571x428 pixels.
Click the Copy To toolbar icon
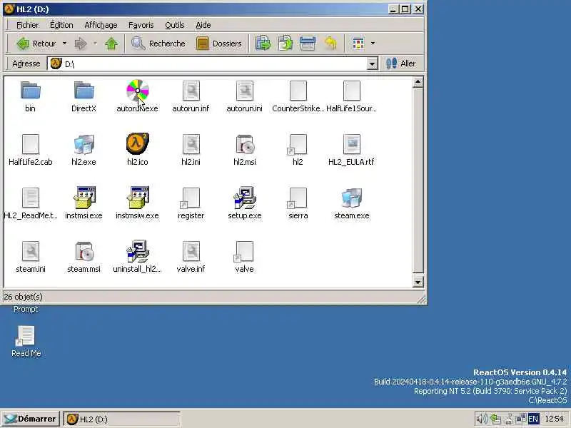tap(285, 44)
